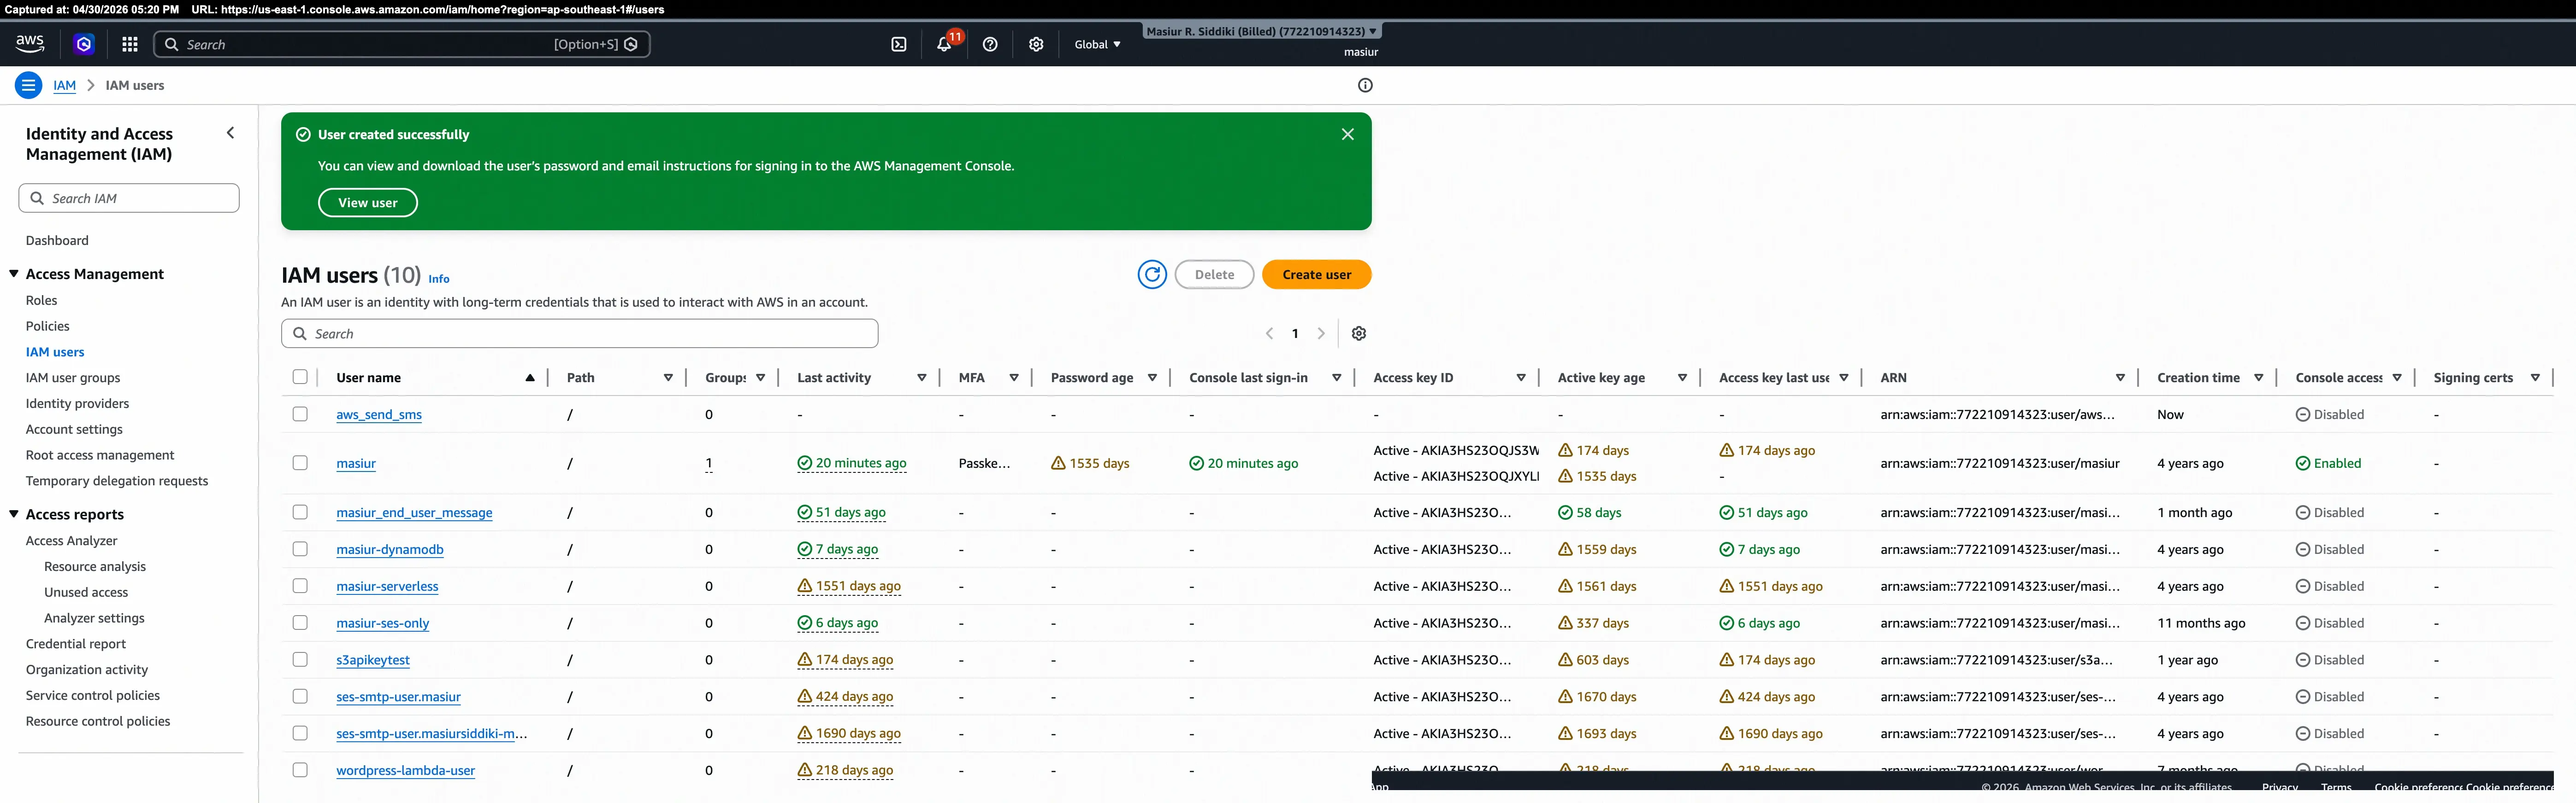Screen dimensions: 2576x803
Task: Refresh the IAM users table
Action: click(1152, 275)
